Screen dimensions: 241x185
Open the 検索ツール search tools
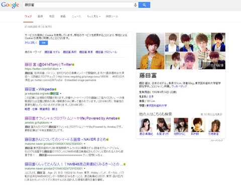pos(112,16)
